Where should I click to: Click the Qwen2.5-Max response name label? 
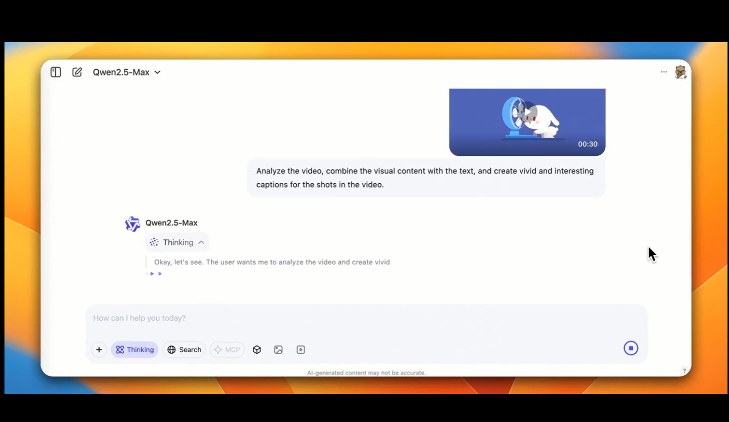click(x=172, y=223)
